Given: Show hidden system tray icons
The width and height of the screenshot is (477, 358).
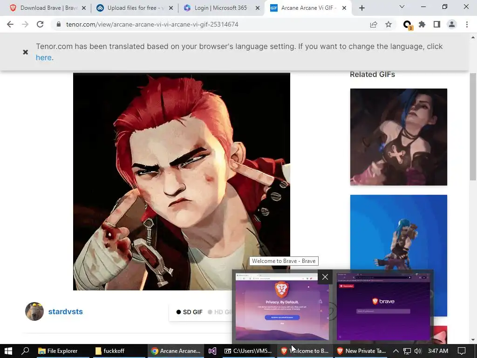Looking at the screenshot, I should point(396,351).
